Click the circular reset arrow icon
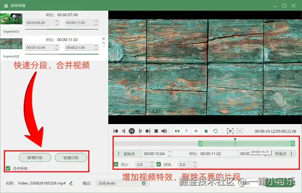302x193 pixels. pyautogui.click(x=216, y=131)
